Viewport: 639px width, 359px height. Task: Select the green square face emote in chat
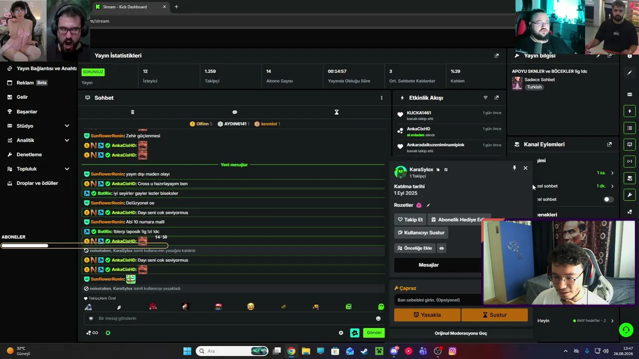pos(348,307)
